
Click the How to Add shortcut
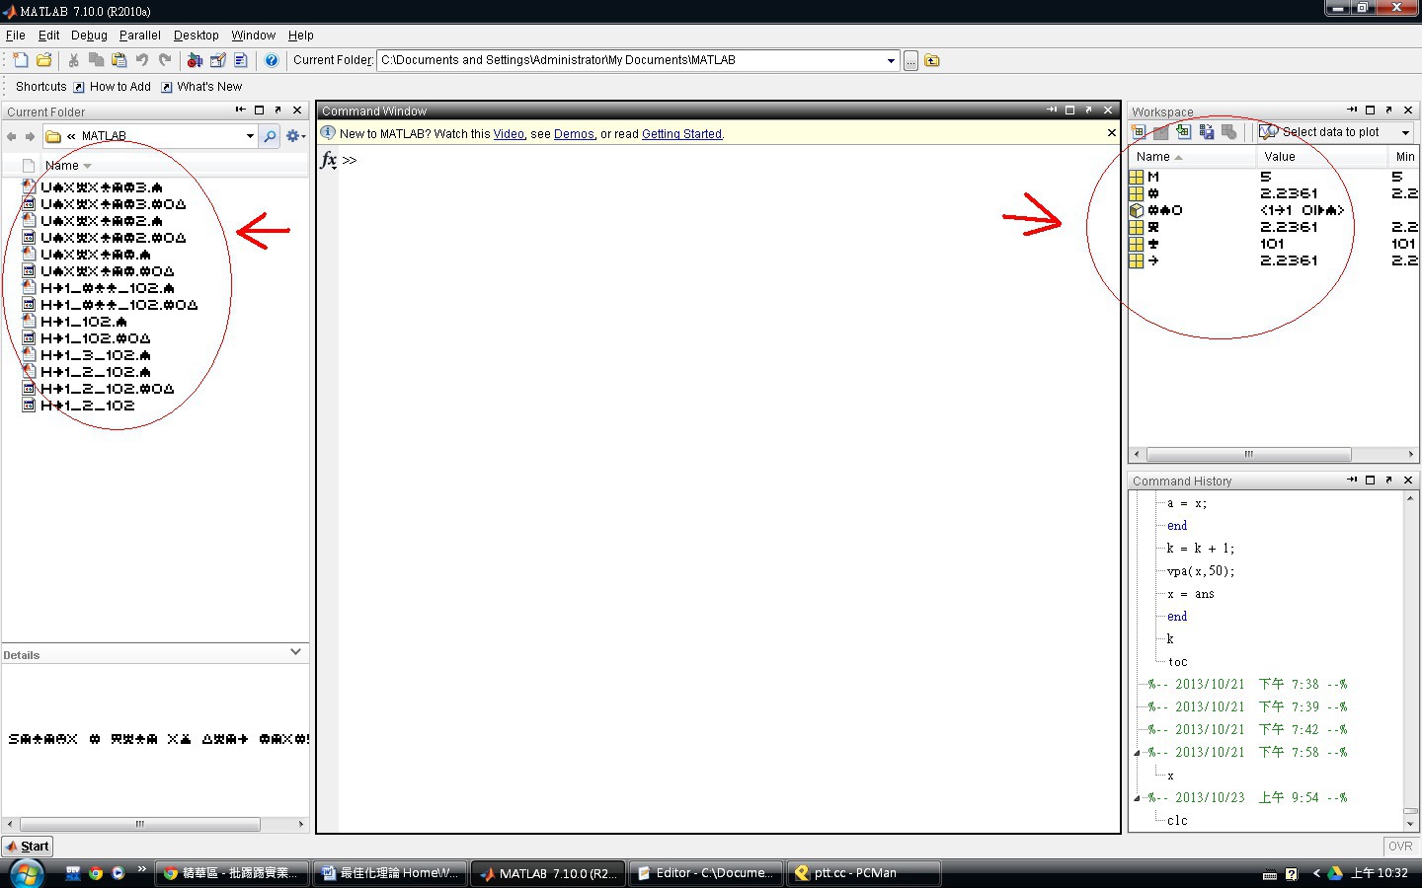112,87
